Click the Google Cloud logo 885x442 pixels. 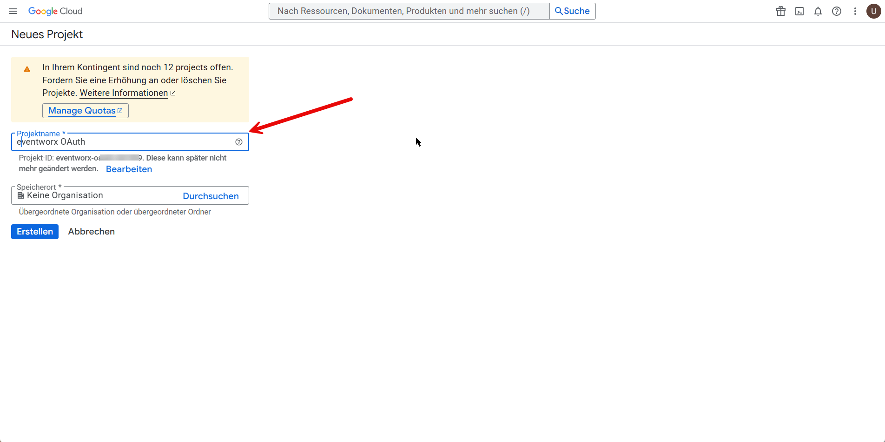coord(55,11)
